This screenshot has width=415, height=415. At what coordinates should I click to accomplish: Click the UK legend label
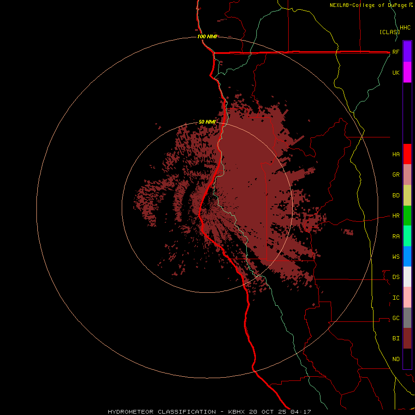point(396,72)
